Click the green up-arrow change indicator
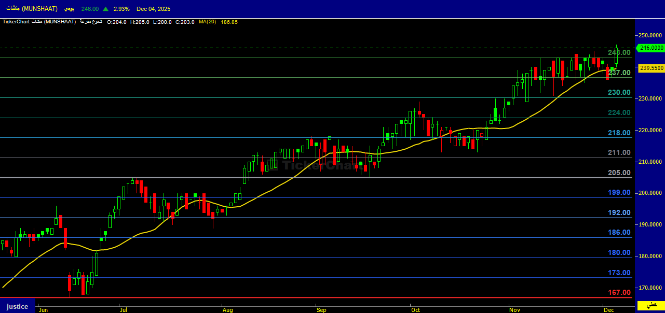The height and width of the screenshot is (313, 665). tap(106, 9)
